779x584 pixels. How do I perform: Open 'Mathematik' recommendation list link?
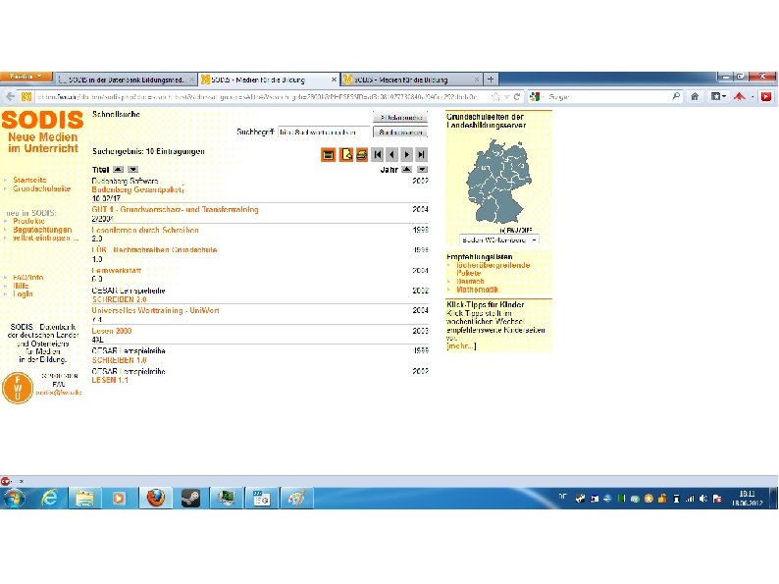tap(477, 290)
